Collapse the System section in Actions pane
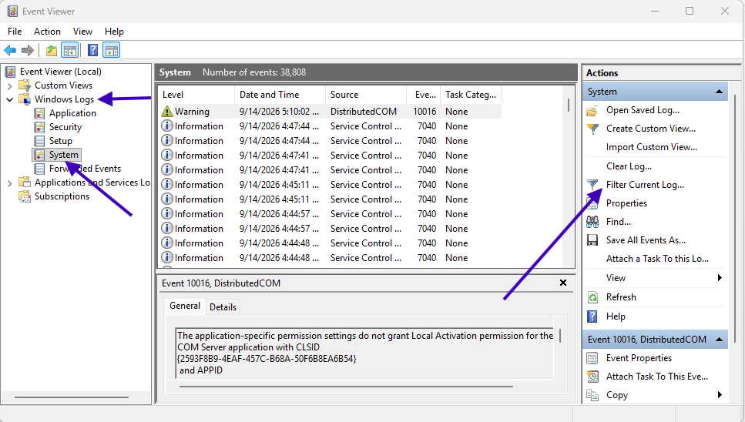Screen dimensions: 745x422 719,91
